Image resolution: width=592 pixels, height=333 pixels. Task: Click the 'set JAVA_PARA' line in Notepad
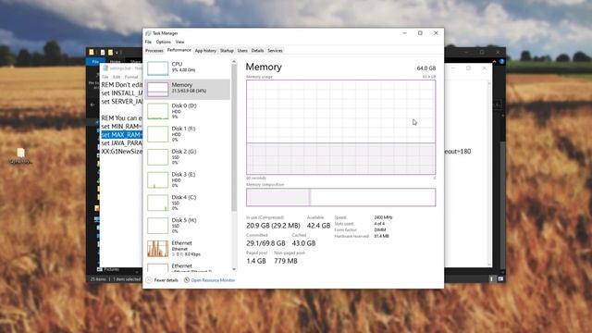(x=121, y=143)
